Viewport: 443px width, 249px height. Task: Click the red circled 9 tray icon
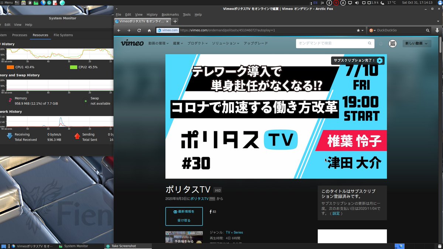point(336,3)
